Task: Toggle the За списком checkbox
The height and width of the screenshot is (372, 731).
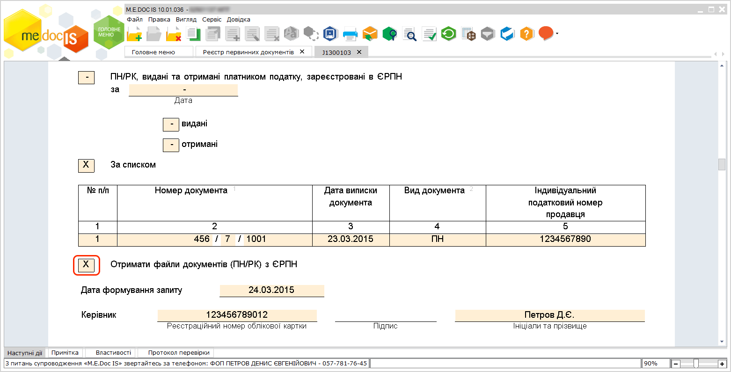Action: tap(86, 165)
